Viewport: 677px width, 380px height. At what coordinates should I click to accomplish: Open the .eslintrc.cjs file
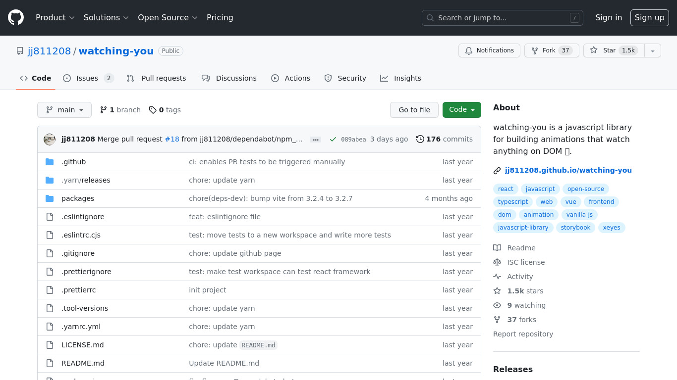click(x=81, y=235)
